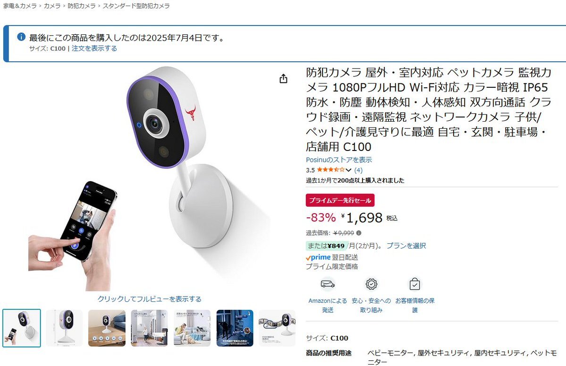Open the 防犯カメラ breadcrumb category

pos(82,6)
